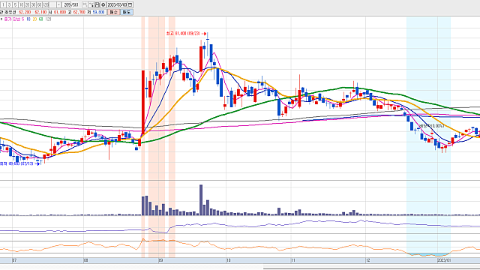Click the 2023/01 label on timeline

coord(444,260)
